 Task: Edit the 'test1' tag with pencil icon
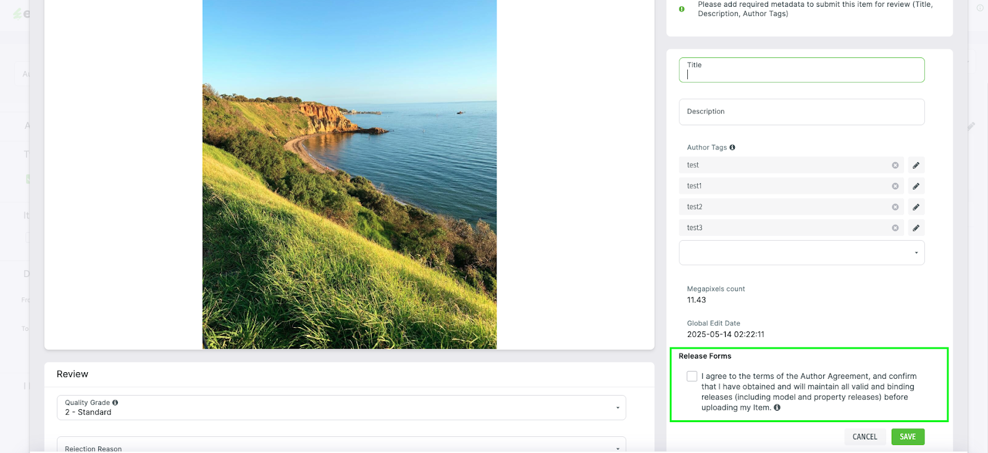point(916,186)
